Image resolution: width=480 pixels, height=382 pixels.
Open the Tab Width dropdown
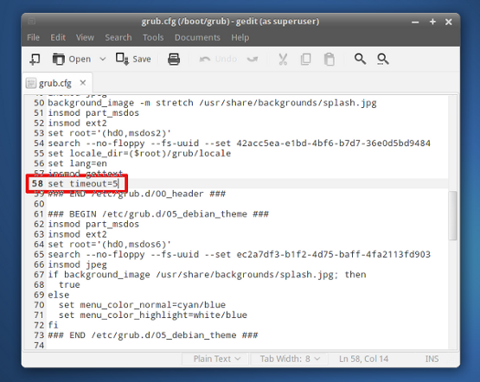pyautogui.click(x=290, y=359)
